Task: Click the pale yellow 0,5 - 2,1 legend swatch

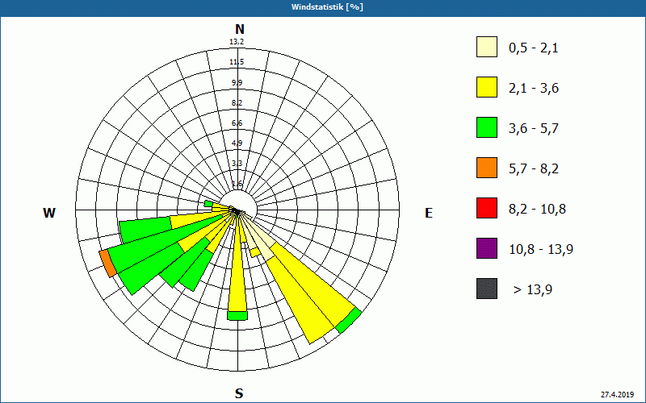Action: point(487,47)
